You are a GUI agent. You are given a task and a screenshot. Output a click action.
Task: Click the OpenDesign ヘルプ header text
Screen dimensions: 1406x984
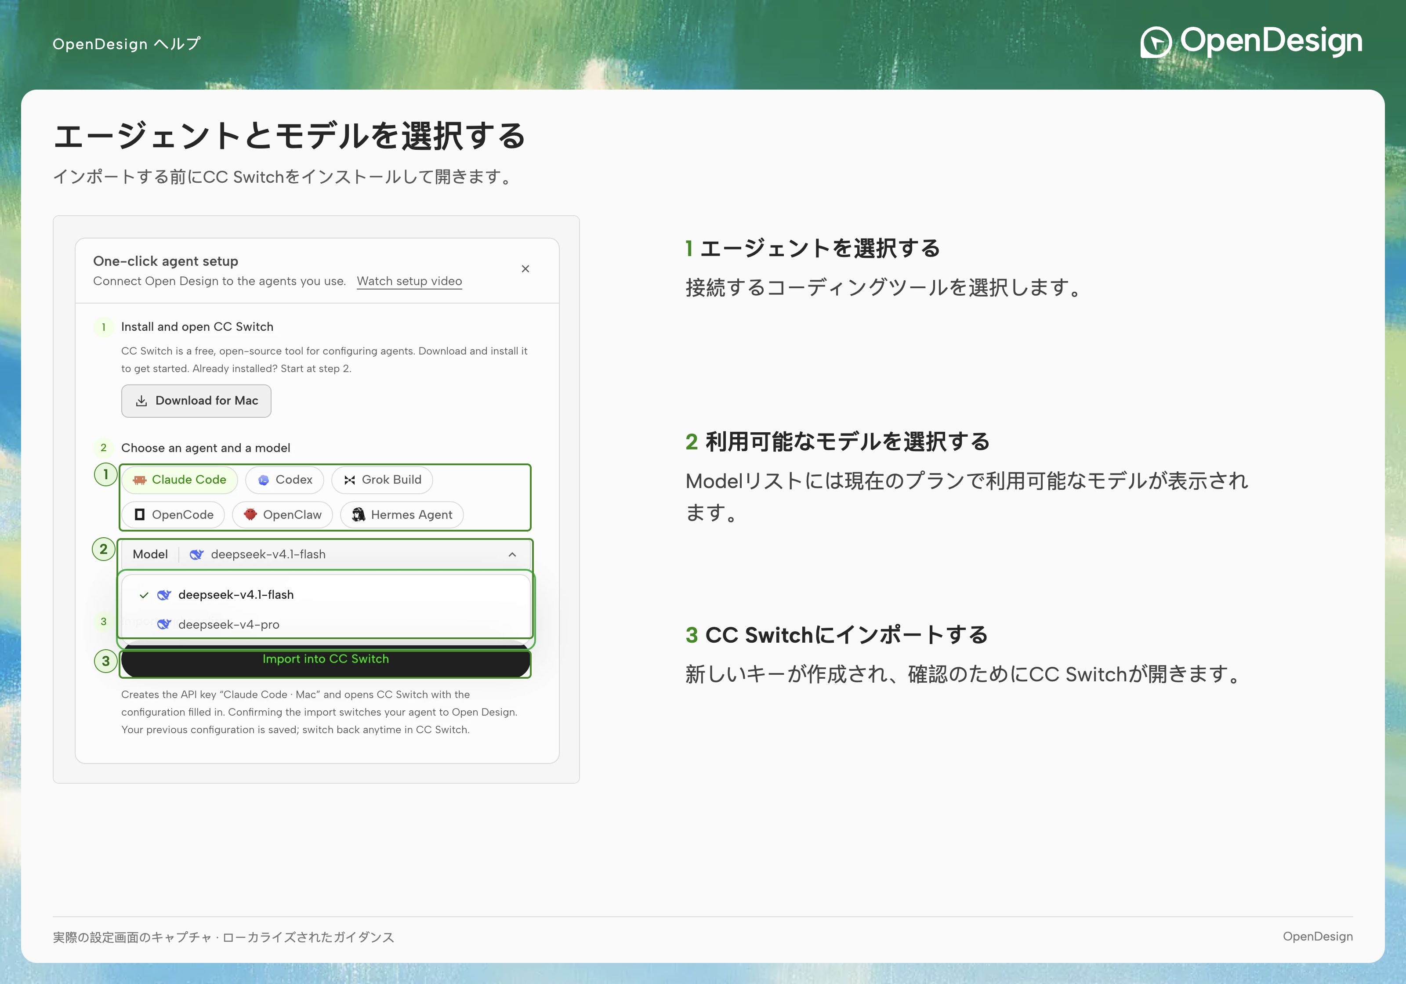[x=127, y=44]
